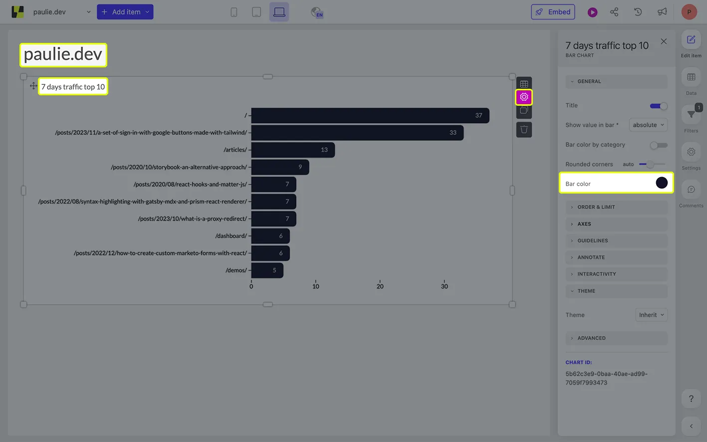Click the what-is-a-proxy-redirect label
The width and height of the screenshot is (707, 442).
tap(192, 219)
